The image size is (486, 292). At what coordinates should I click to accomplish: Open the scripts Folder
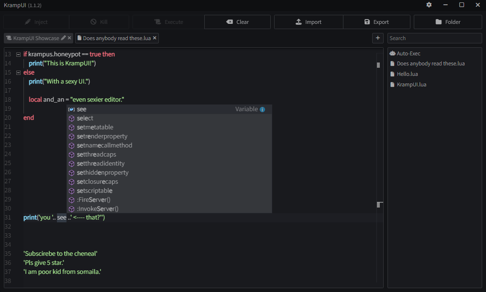click(x=448, y=22)
